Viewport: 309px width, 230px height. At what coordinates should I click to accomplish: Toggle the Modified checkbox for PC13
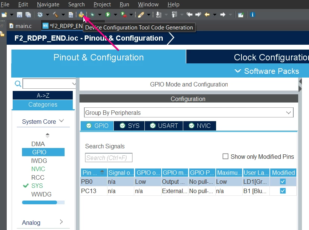click(283, 191)
